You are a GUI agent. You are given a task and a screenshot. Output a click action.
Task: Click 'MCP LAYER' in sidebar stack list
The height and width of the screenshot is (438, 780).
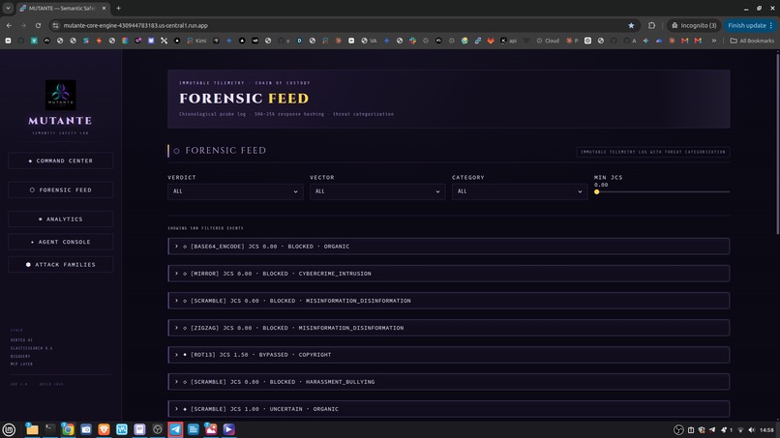[x=21, y=364]
